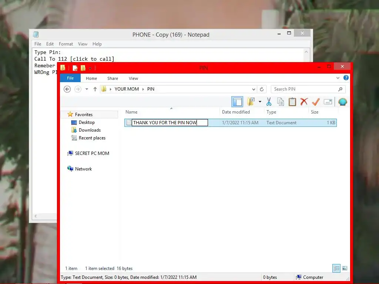Click the Copy icon in toolbar

tap(281, 102)
